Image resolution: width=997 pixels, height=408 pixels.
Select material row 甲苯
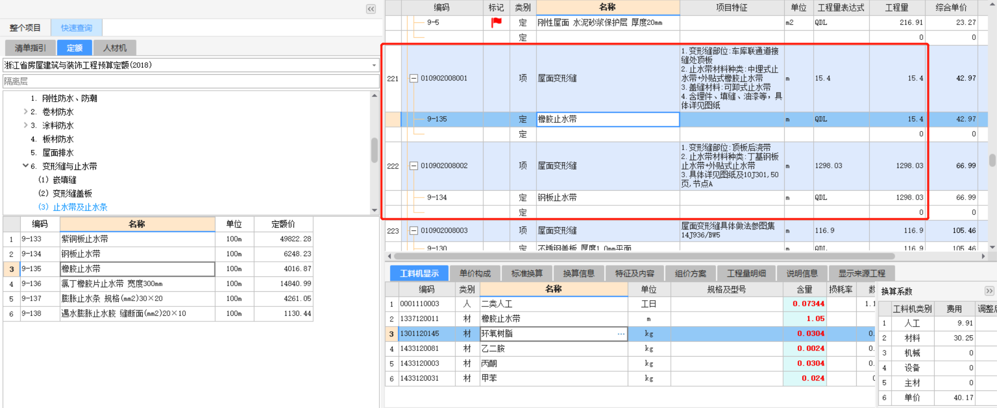[x=630, y=378]
